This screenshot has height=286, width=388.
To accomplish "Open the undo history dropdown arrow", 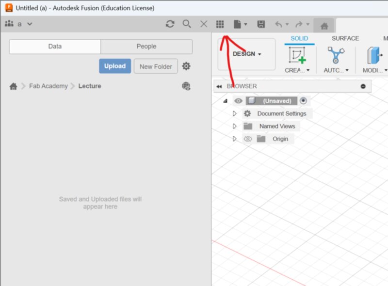I will (x=287, y=24).
